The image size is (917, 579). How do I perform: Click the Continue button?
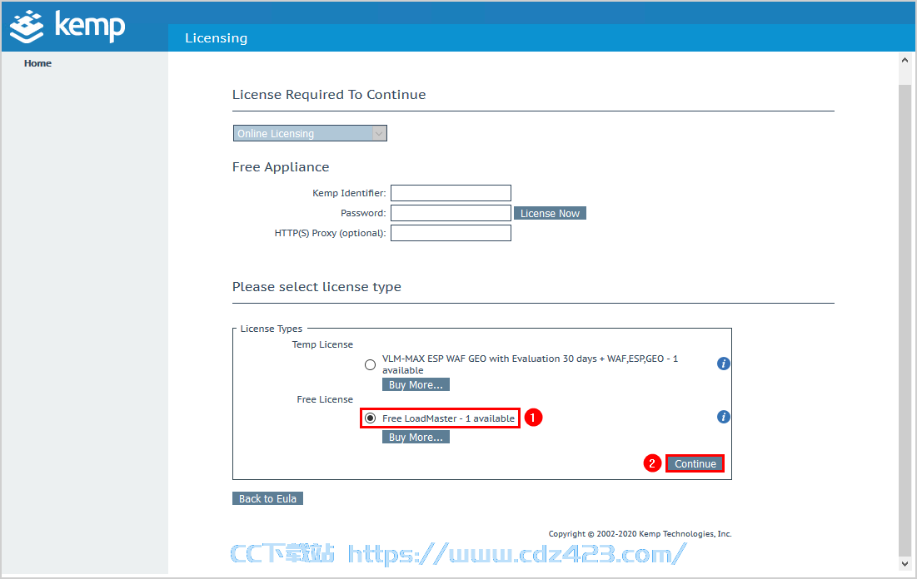click(x=695, y=463)
